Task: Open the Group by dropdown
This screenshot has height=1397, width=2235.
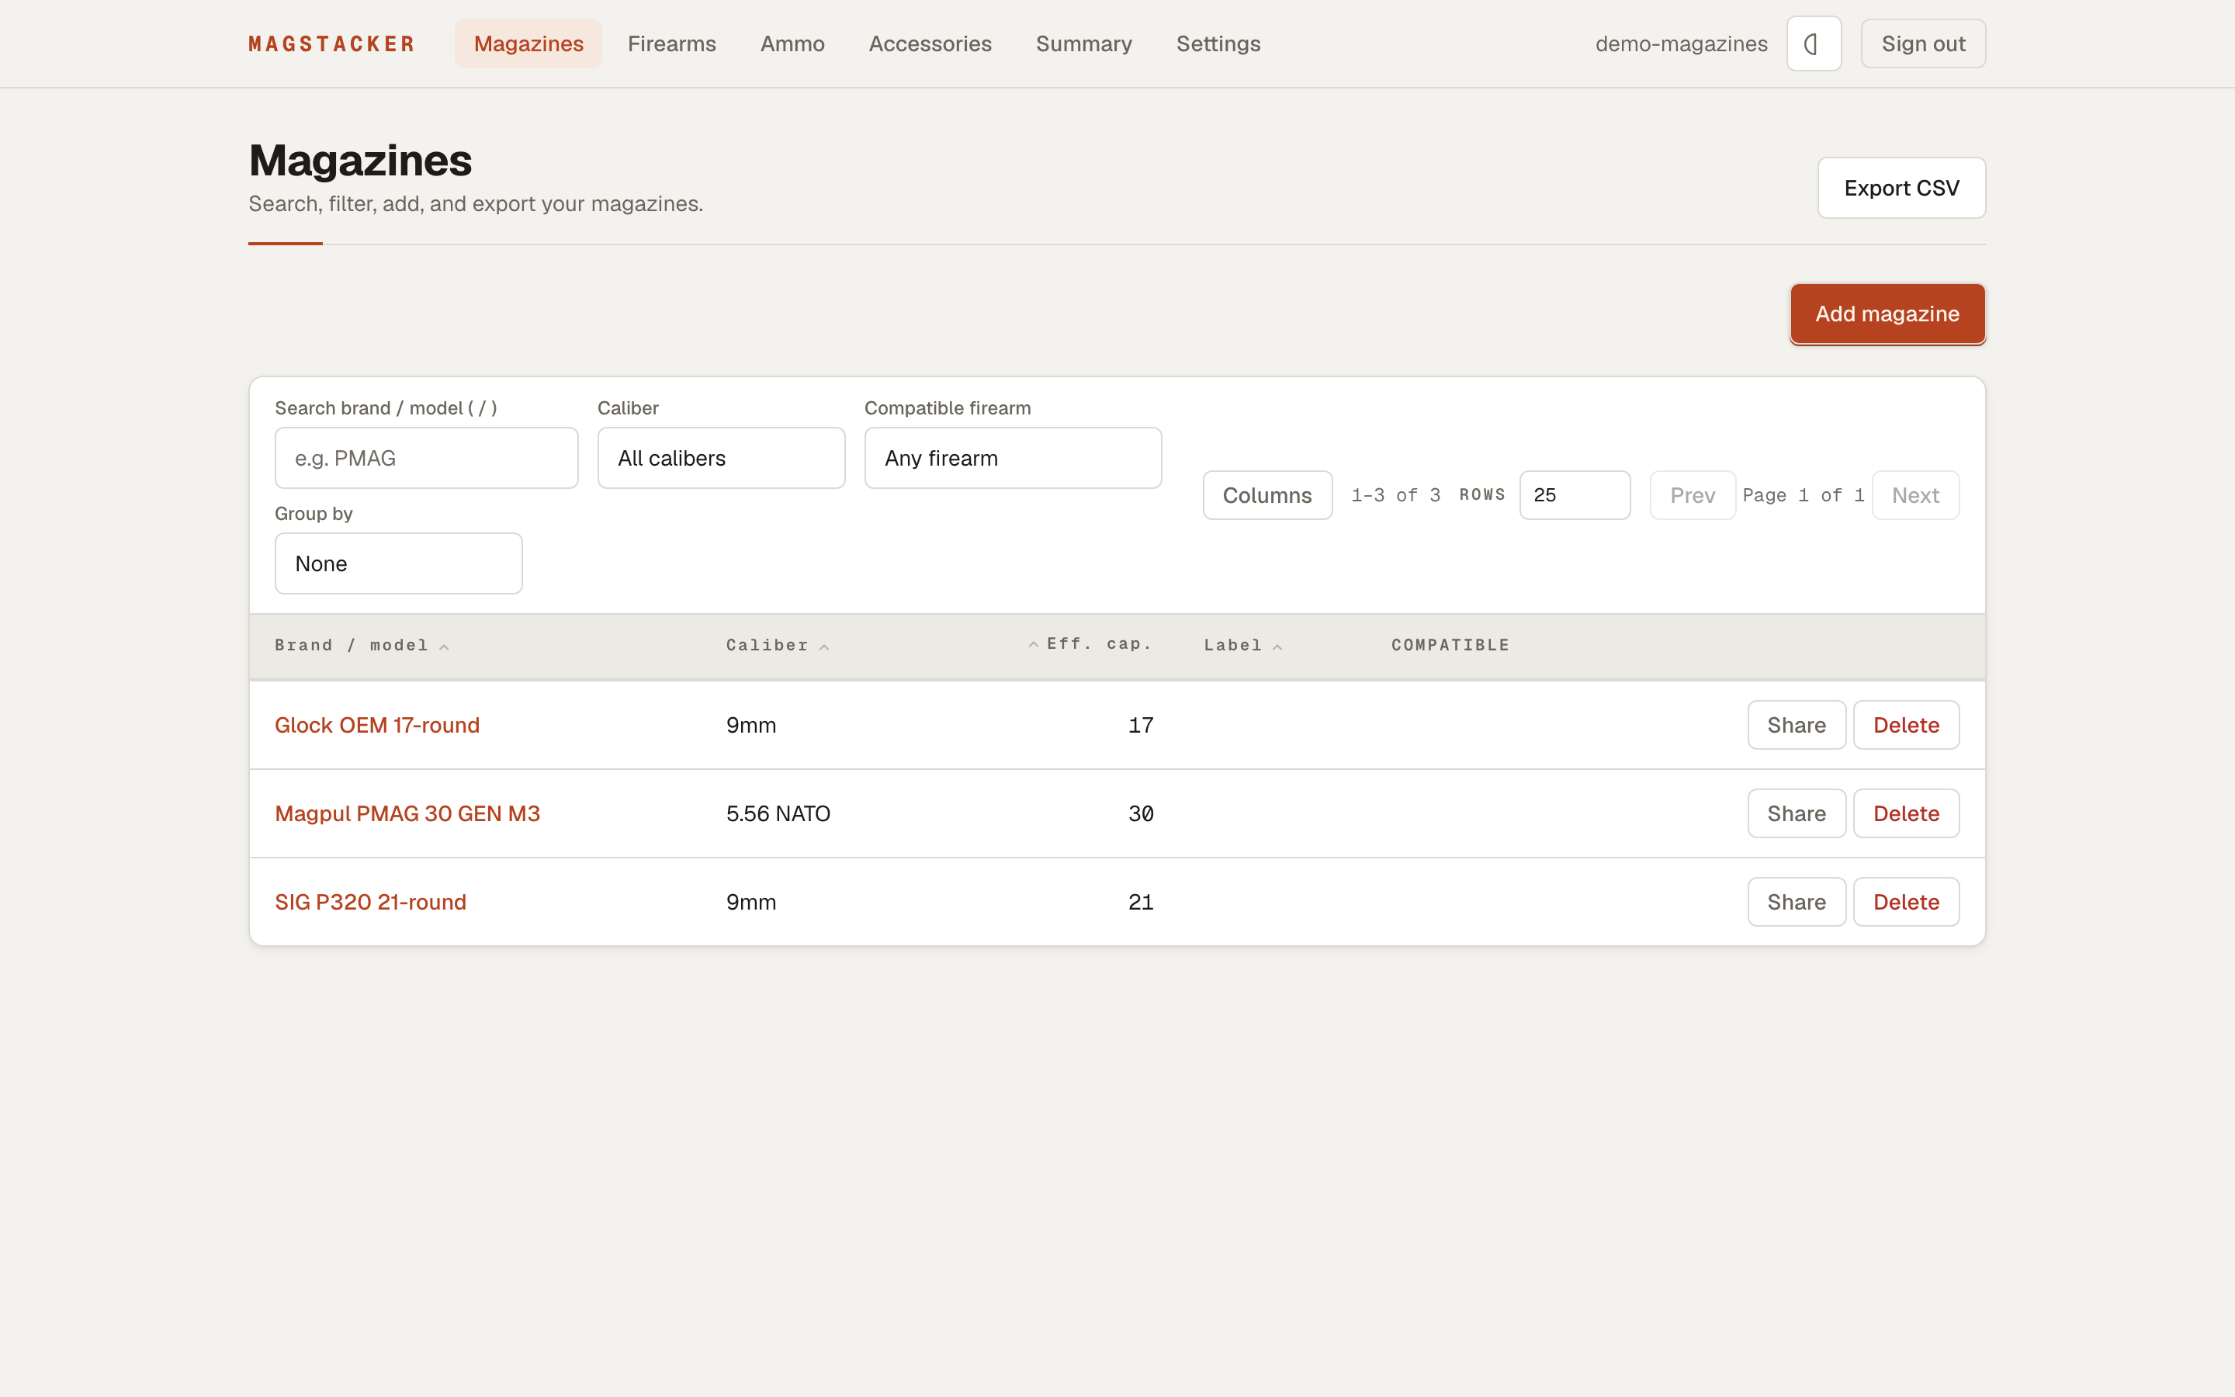Action: pyautogui.click(x=399, y=563)
